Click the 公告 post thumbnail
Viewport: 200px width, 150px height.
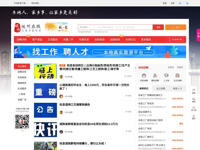[x=45, y=110]
